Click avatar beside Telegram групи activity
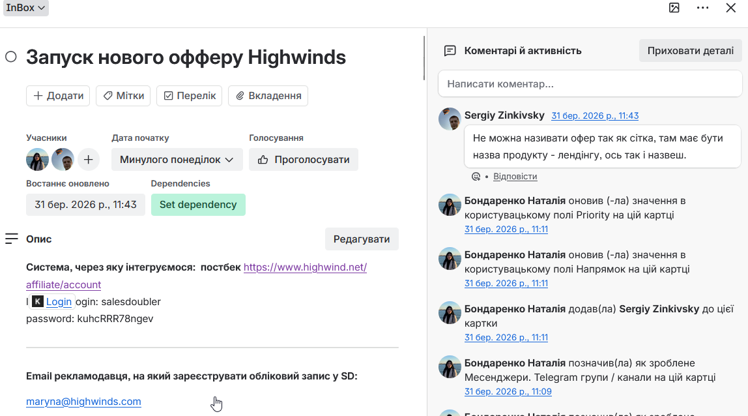748x416 pixels. pyautogui.click(x=450, y=367)
